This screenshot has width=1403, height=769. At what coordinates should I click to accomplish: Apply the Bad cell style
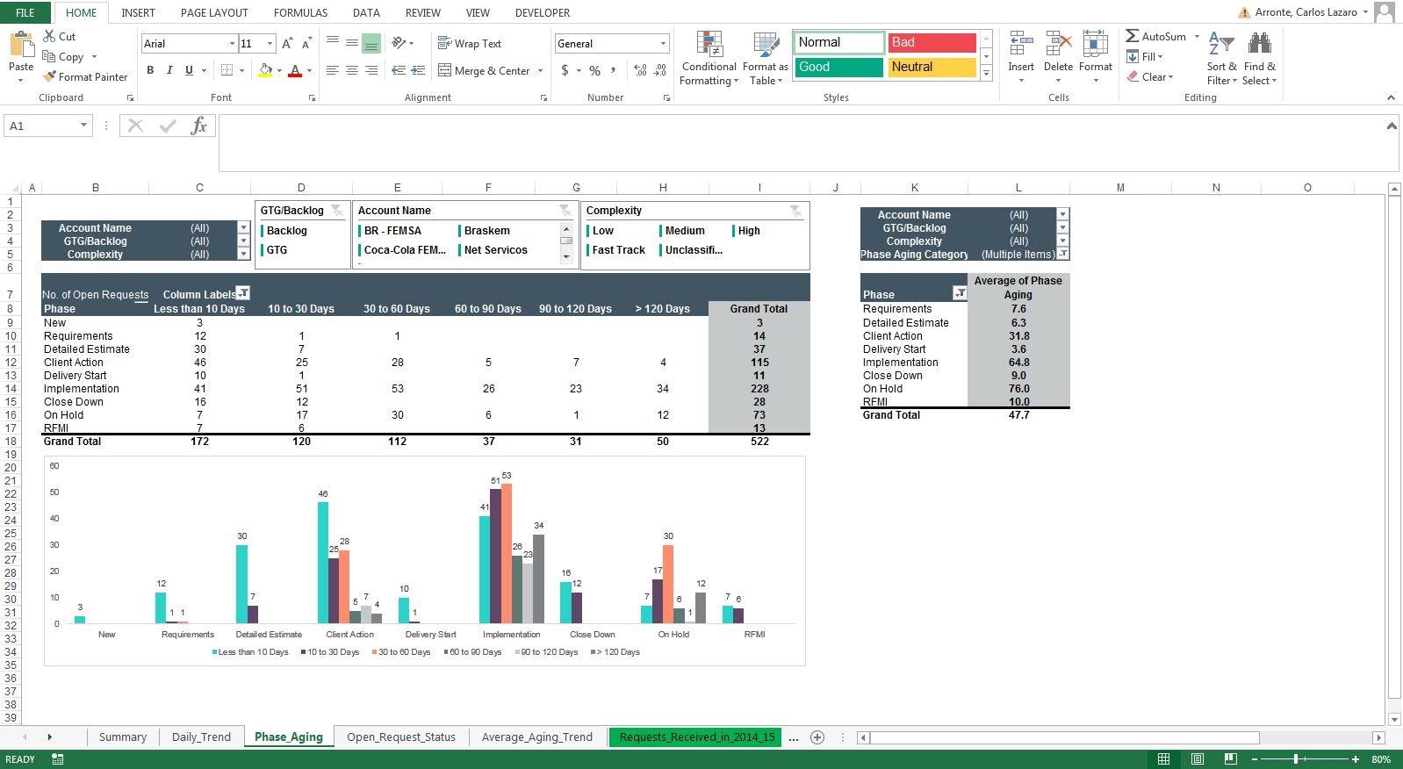[932, 42]
